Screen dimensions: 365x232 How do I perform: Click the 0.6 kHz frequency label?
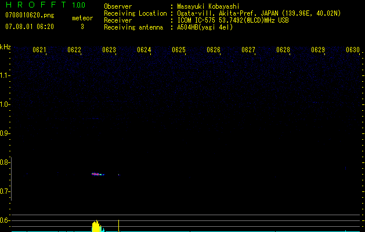pos(5,220)
